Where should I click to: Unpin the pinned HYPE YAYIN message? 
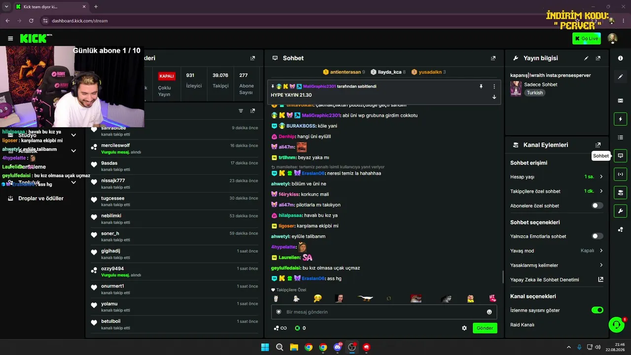481,86
